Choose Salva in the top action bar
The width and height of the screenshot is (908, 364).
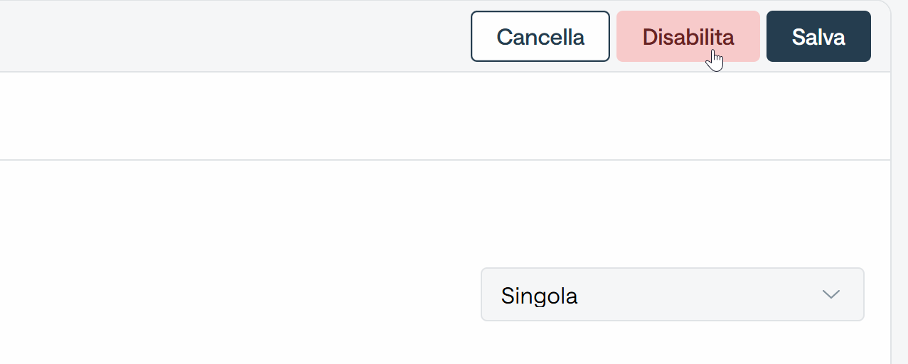tap(818, 36)
